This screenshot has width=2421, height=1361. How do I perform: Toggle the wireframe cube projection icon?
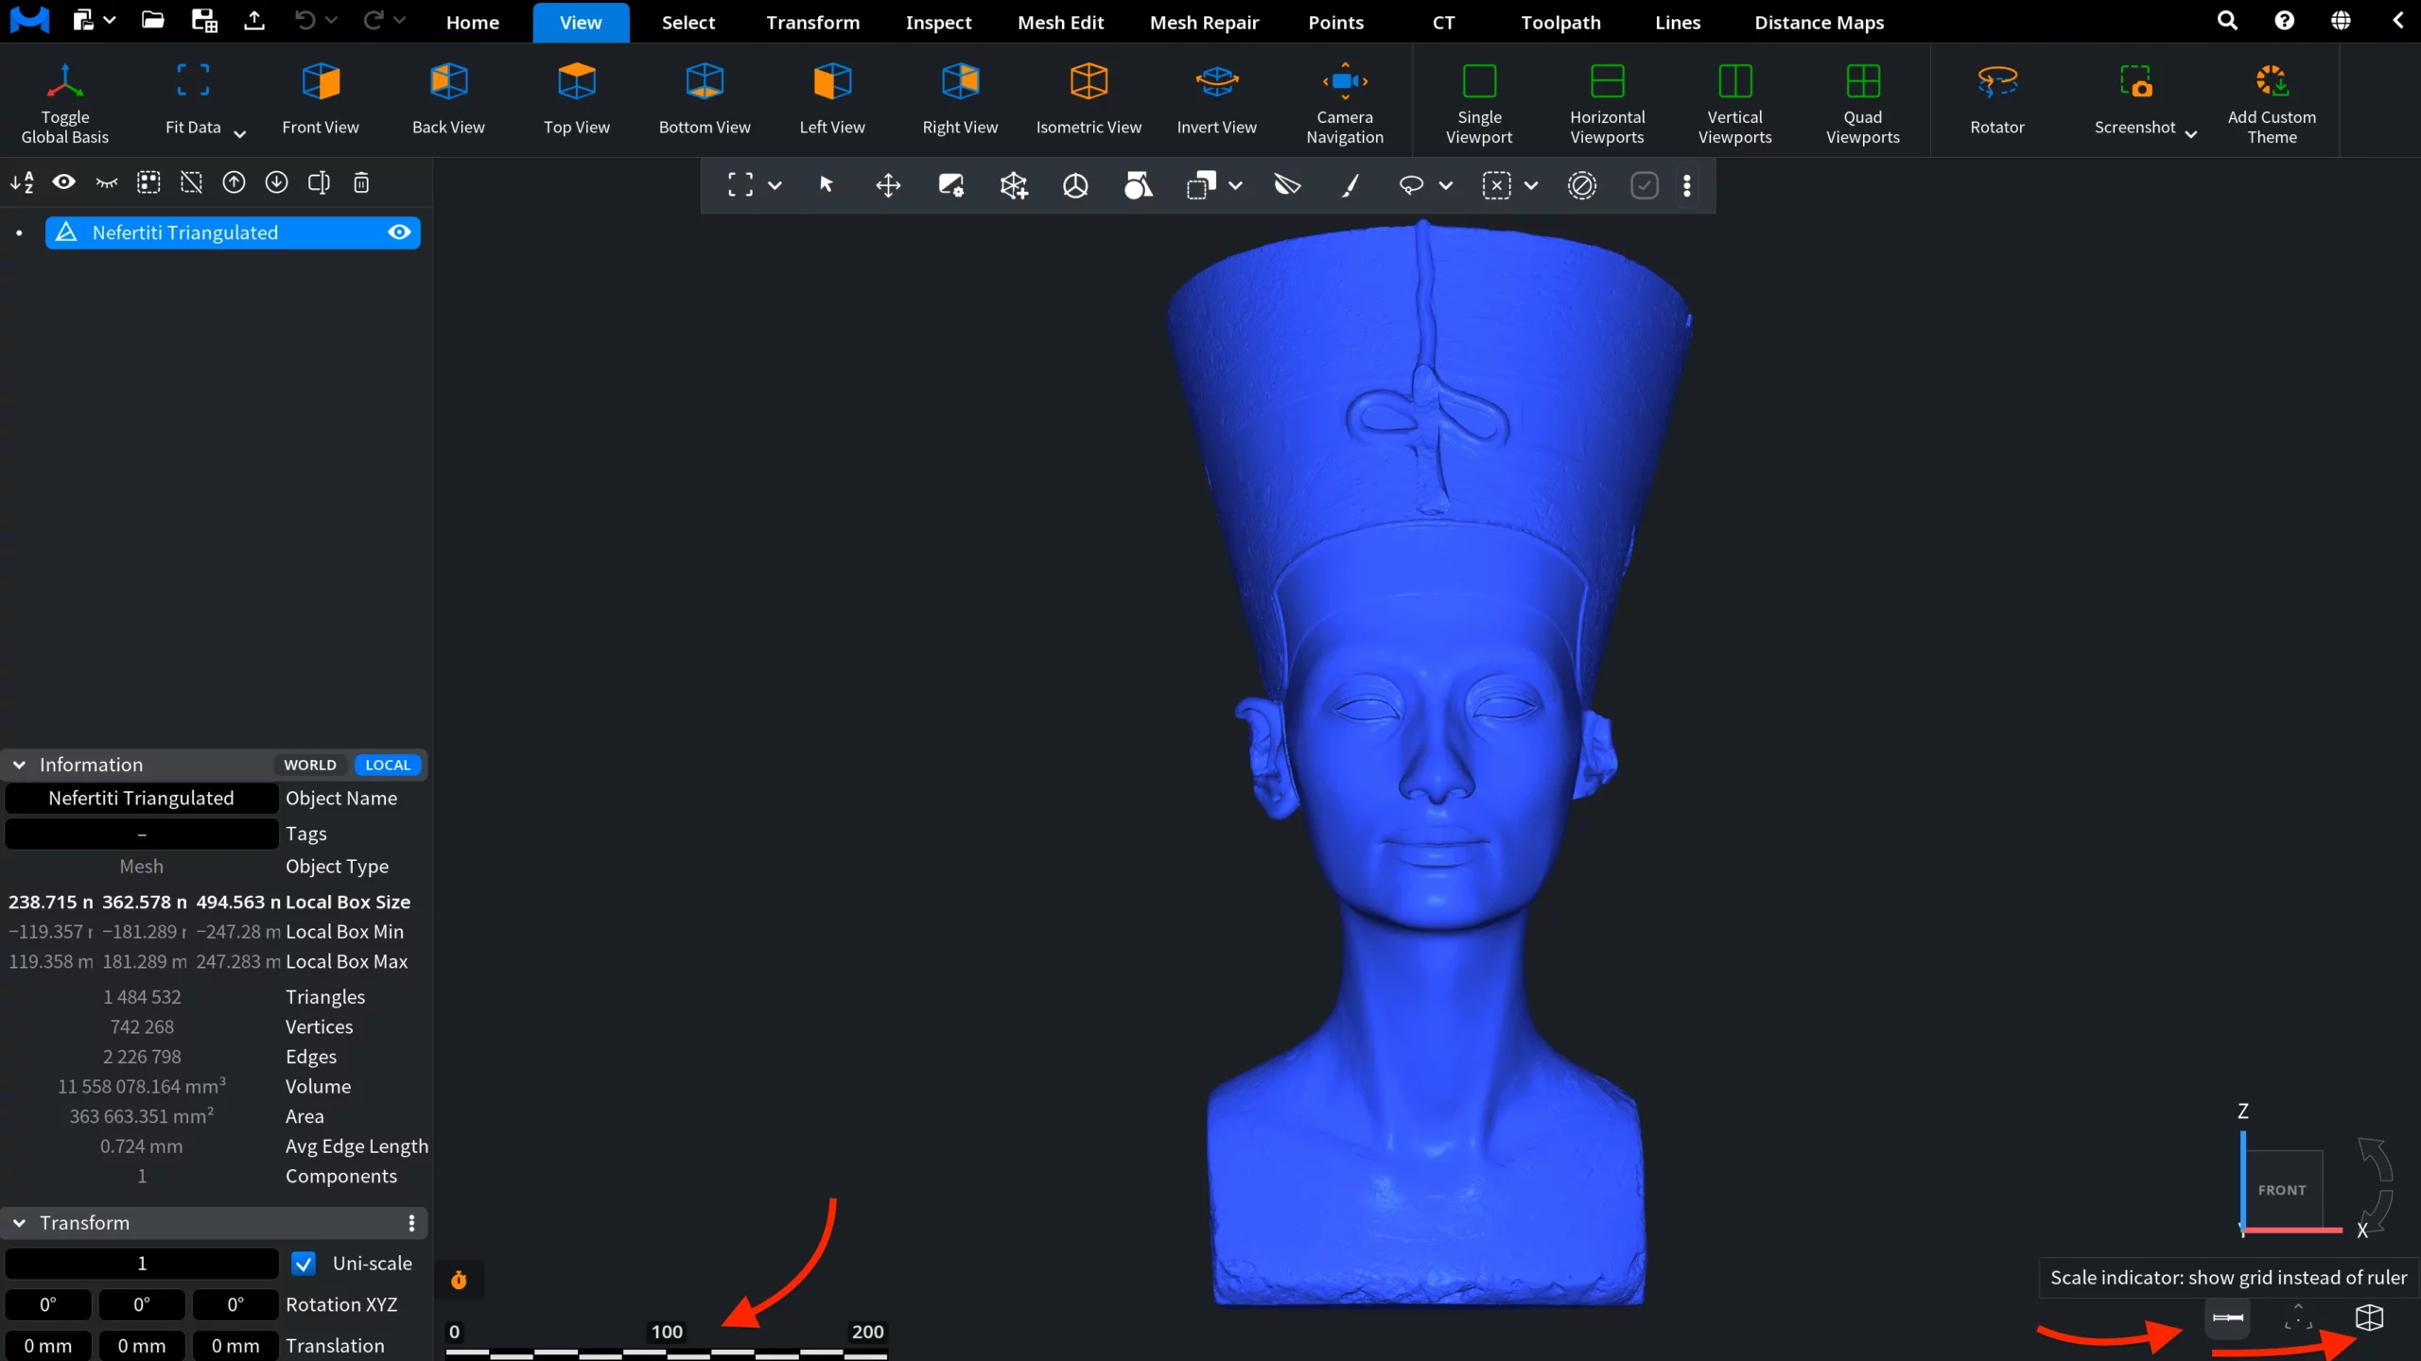(x=2369, y=1318)
